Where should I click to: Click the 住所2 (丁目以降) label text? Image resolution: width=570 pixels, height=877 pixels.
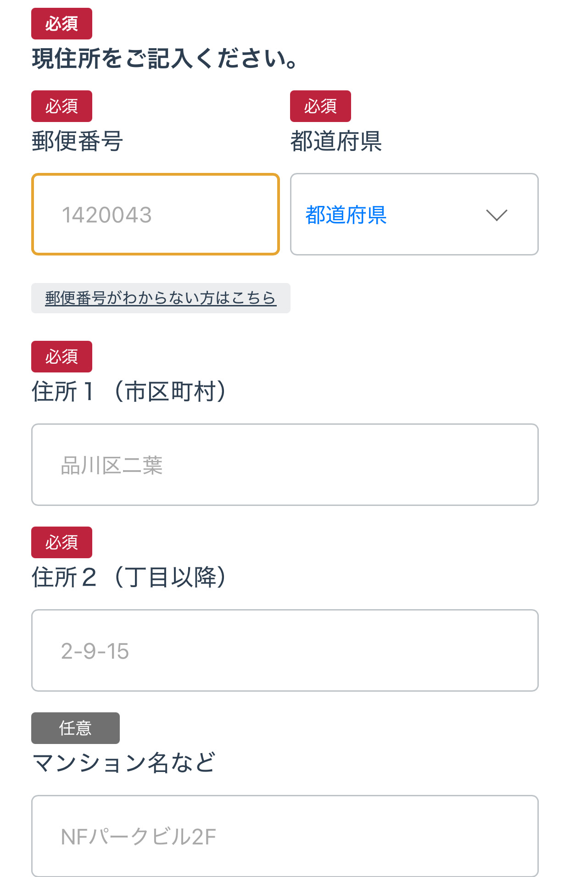coord(129,577)
